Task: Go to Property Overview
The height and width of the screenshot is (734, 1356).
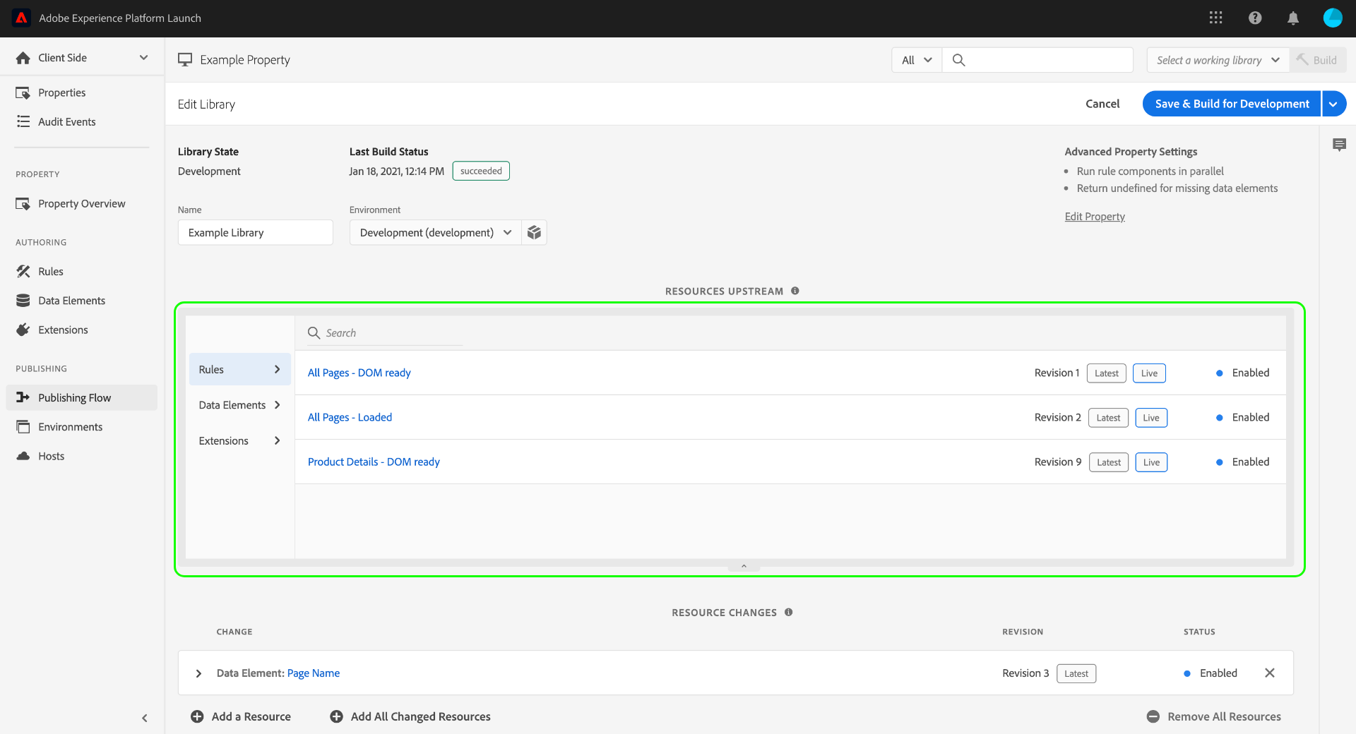Action: pos(81,203)
